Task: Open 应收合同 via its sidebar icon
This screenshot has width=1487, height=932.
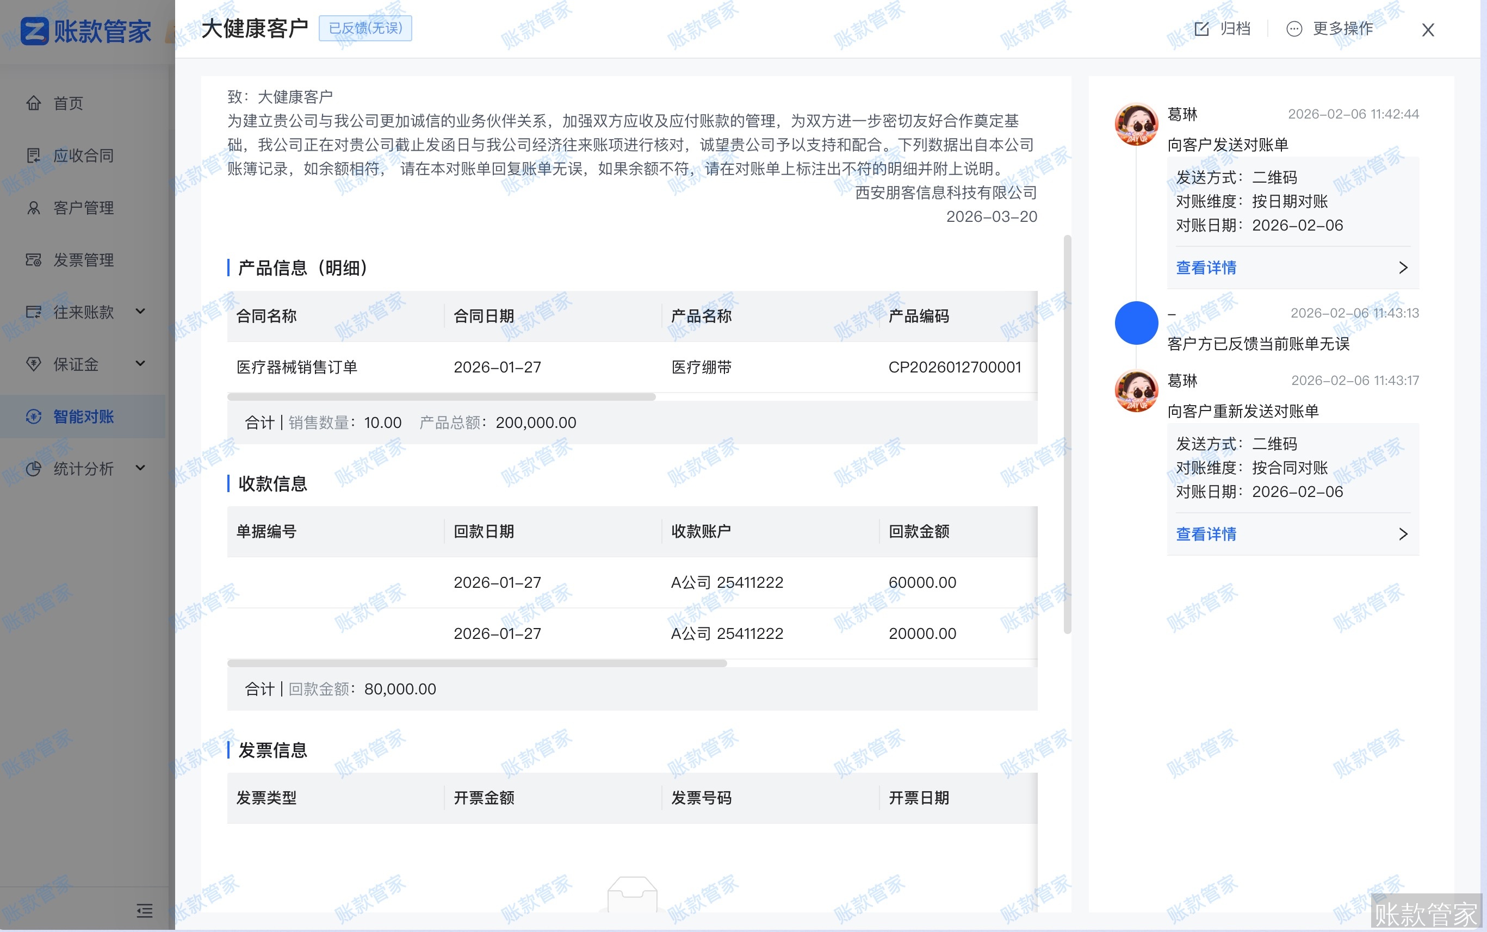Action: coord(34,156)
